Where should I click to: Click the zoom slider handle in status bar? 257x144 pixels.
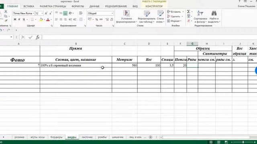pos(243,142)
